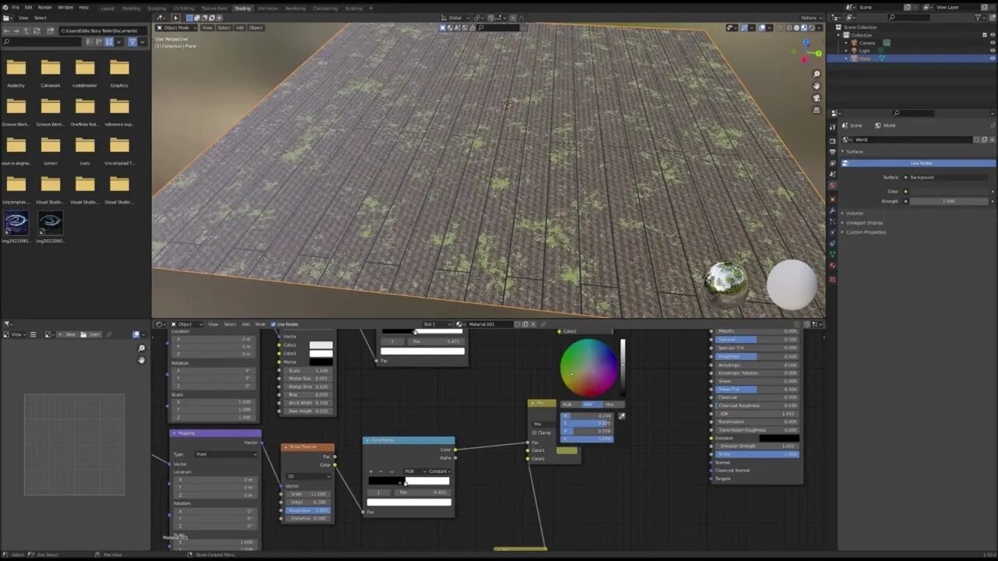Click the Cakewalk folder thumbnail
Image resolution: width=998 pixels, height=561 pixels.
coord(50,69)
